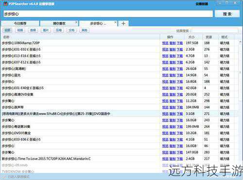This screenshot has width=243, height=180.
Task: Filter results by 图片
Action: 46,30
